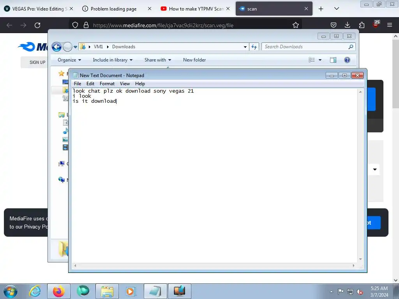Click the Save to Pocket icon
This screenshot has height=299, width=399.
coord(334,25)
